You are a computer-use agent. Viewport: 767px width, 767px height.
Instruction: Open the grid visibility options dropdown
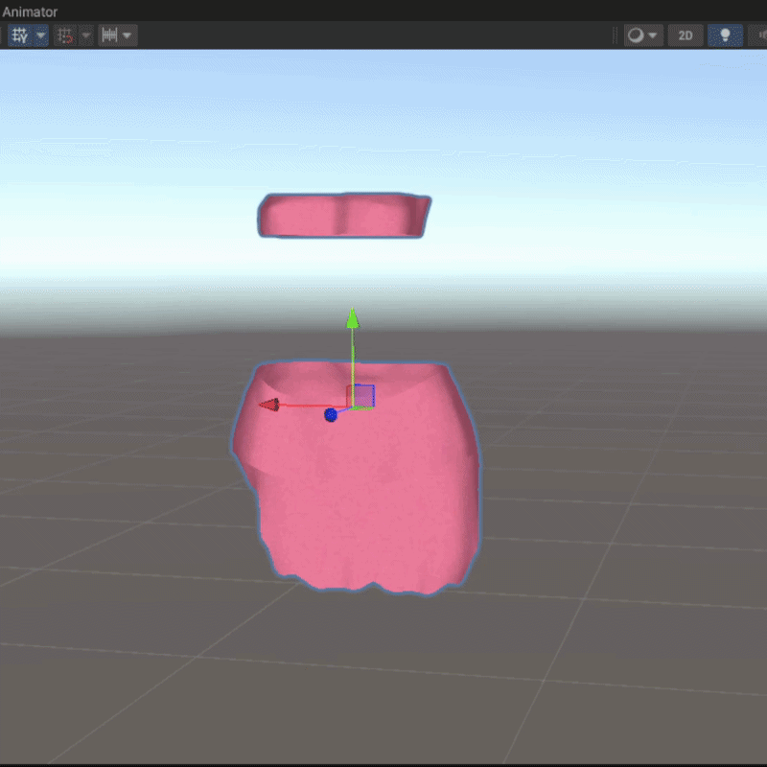(41, 35)
